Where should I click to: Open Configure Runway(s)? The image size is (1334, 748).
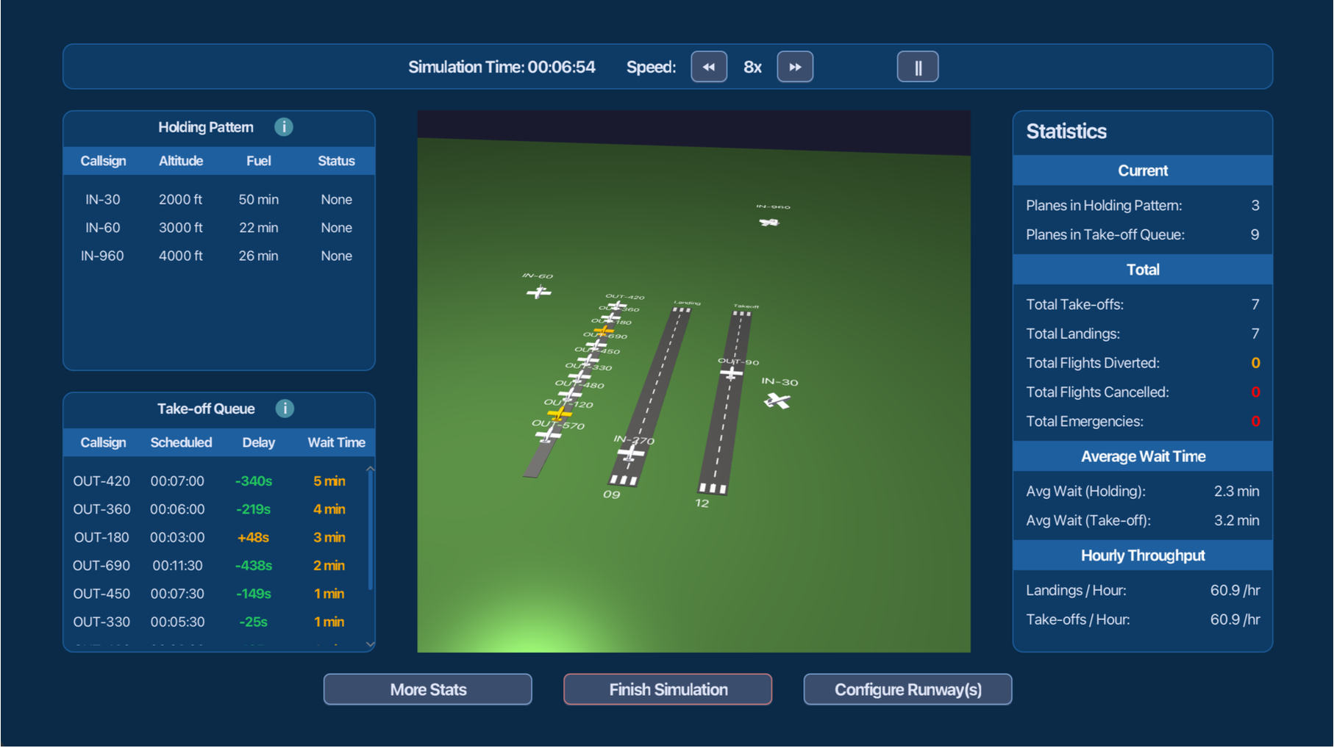coord(907,689)
